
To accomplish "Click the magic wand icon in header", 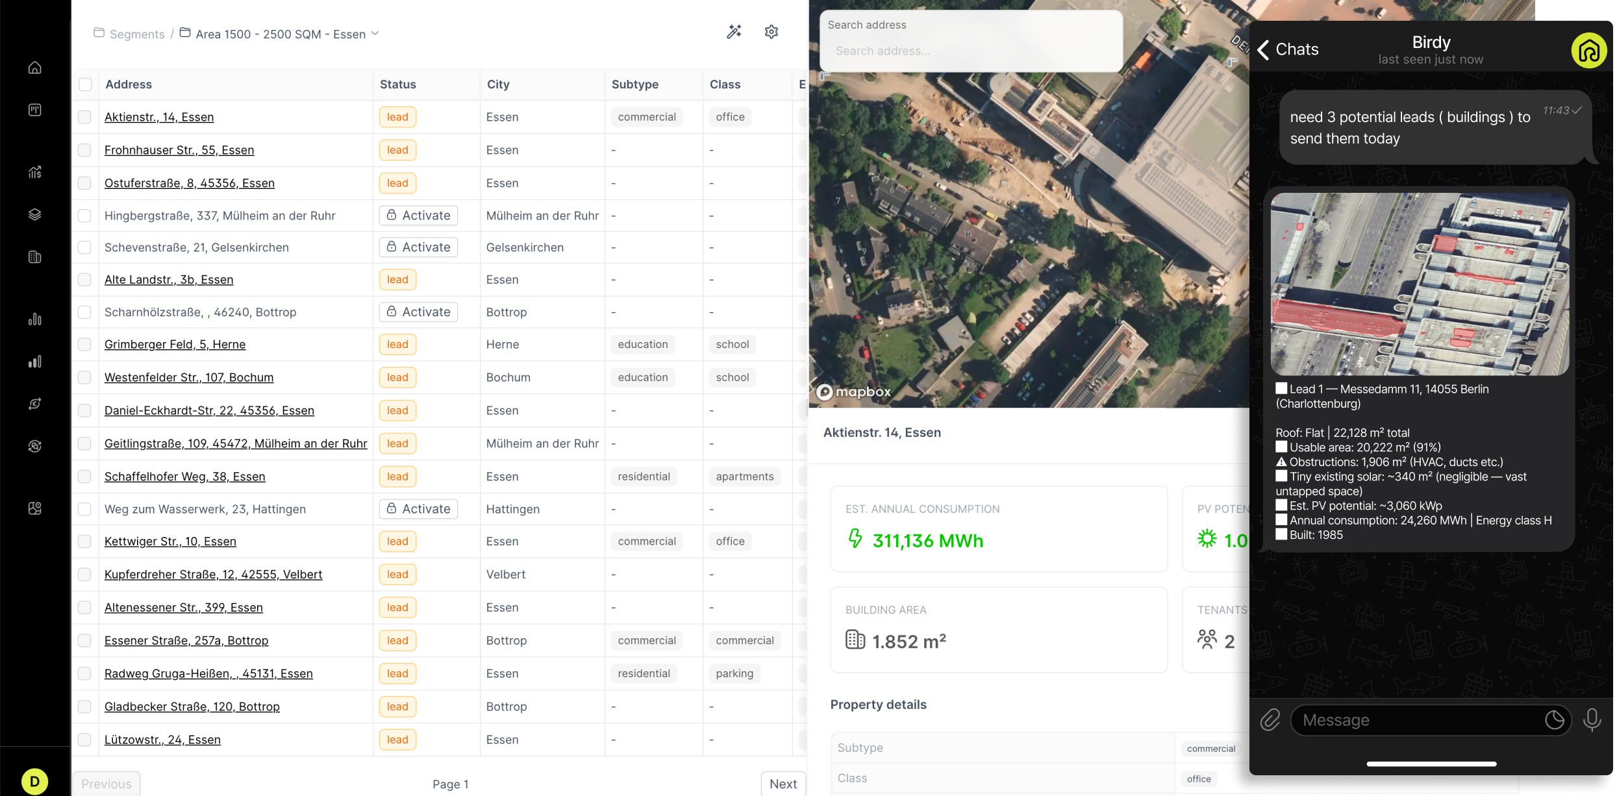I will (x=734, y=32).
